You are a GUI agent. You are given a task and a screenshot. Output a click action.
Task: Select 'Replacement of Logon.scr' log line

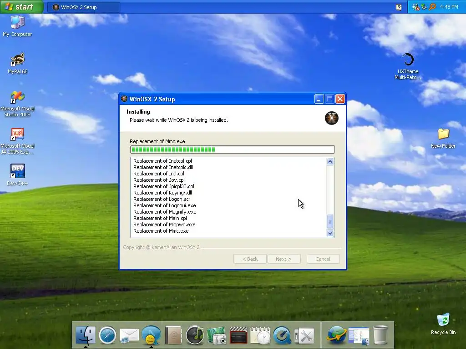click(x=162, y=199)
